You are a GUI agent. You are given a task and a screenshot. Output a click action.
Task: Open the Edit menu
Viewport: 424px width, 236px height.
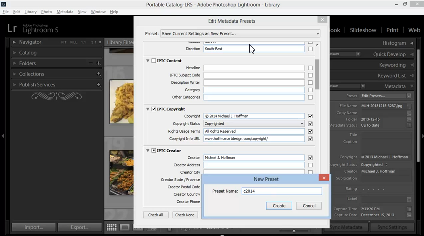[17, 12]
